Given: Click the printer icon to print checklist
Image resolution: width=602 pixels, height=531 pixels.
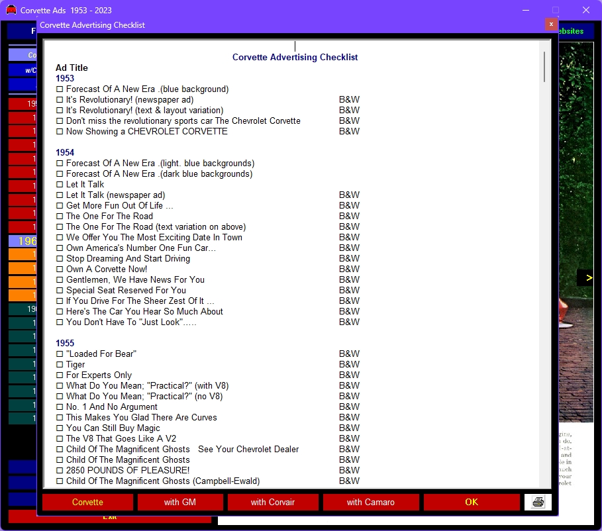Looking at the screenshot, I should (x=538, y=502).
